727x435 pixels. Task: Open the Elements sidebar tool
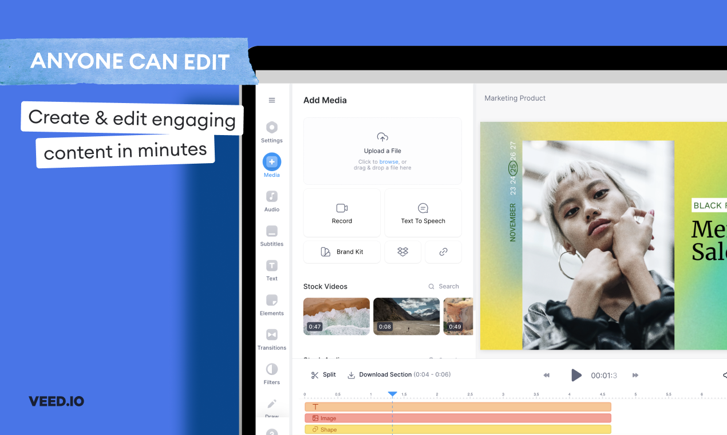pyautogui.click(x=272, y=305)
